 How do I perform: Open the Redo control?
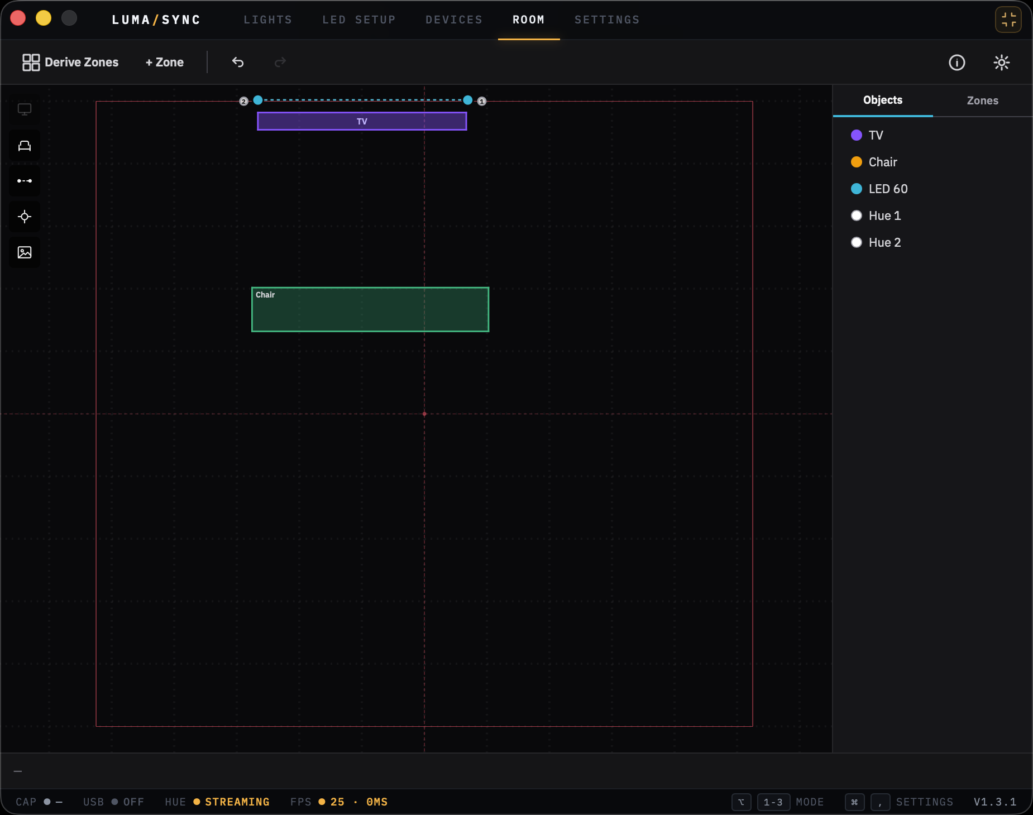[279, 62]
